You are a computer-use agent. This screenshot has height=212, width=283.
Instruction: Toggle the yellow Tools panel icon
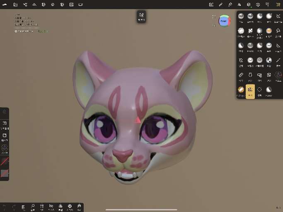[278, 5]
